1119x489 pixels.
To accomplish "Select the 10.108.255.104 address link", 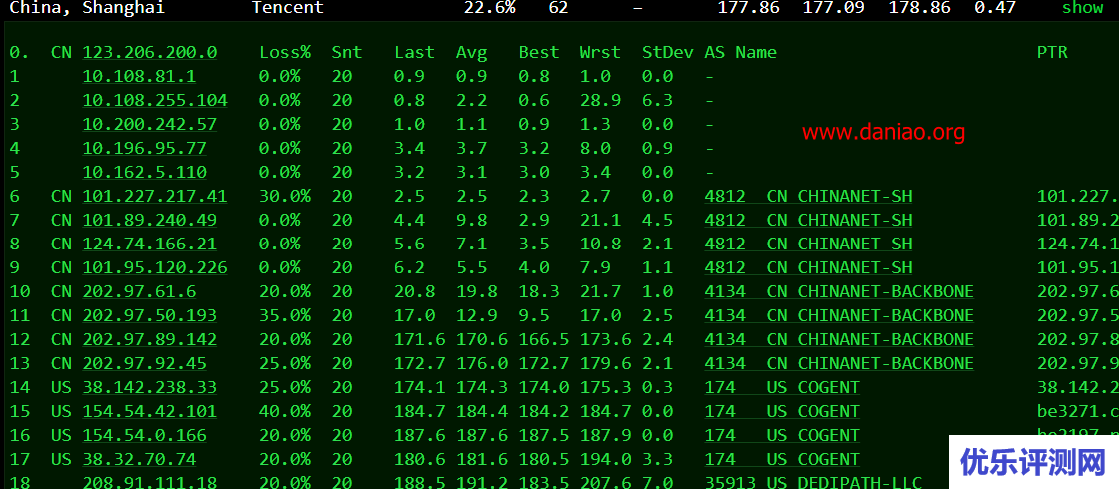I will tap(154, 100).
